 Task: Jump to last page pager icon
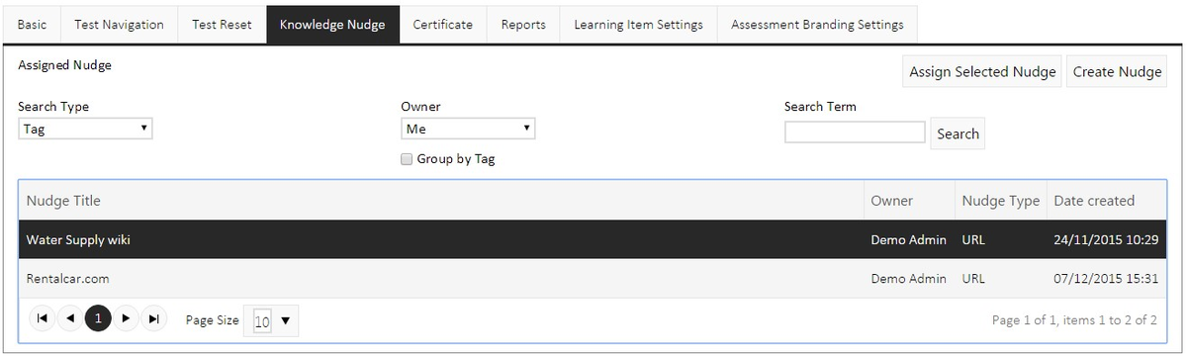(x=154, y=318)
